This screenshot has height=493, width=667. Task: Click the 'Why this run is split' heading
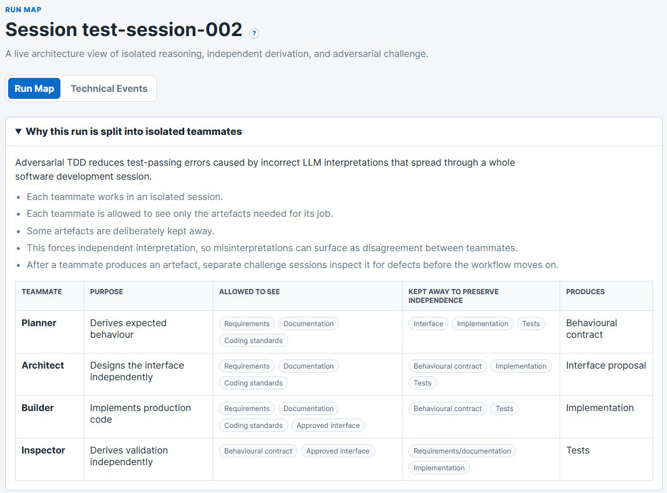[x=134, y=131]
